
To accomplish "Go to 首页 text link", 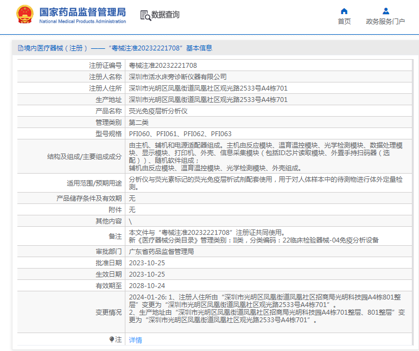I will click(344, 22).
